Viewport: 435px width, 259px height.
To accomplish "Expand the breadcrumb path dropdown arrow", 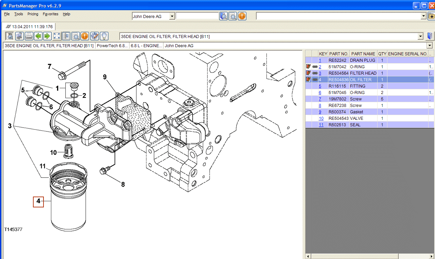I will coord(430,45).
